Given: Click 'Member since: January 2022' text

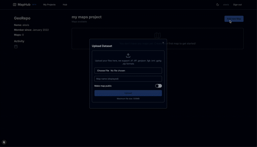Looking at the screenshot, I should click(31, 30).
